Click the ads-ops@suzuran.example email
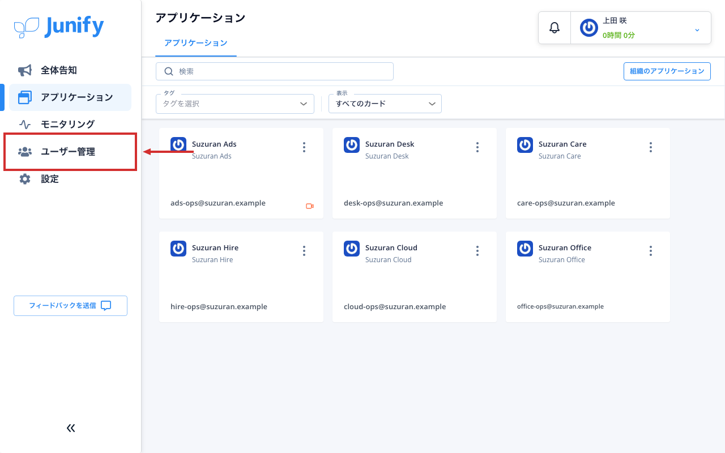This screenshot has width=725, height=453. 218,203
